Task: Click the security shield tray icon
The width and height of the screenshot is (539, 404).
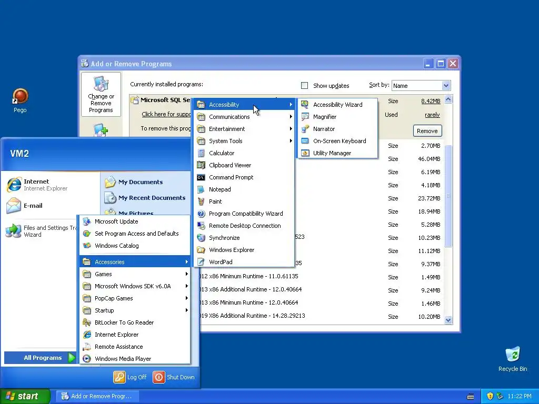Action: tap(490, 396)
